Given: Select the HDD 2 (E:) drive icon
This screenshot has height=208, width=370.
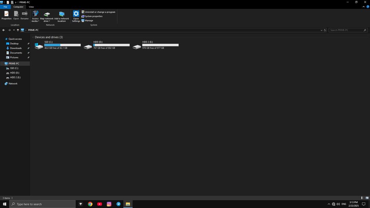Looking at the screenshot, I should tap(137, 47).
